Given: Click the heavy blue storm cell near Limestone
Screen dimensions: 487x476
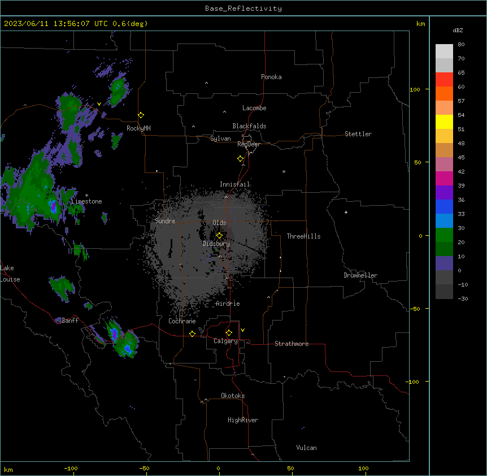Looking at the screenshot, I should coord(53,206).
